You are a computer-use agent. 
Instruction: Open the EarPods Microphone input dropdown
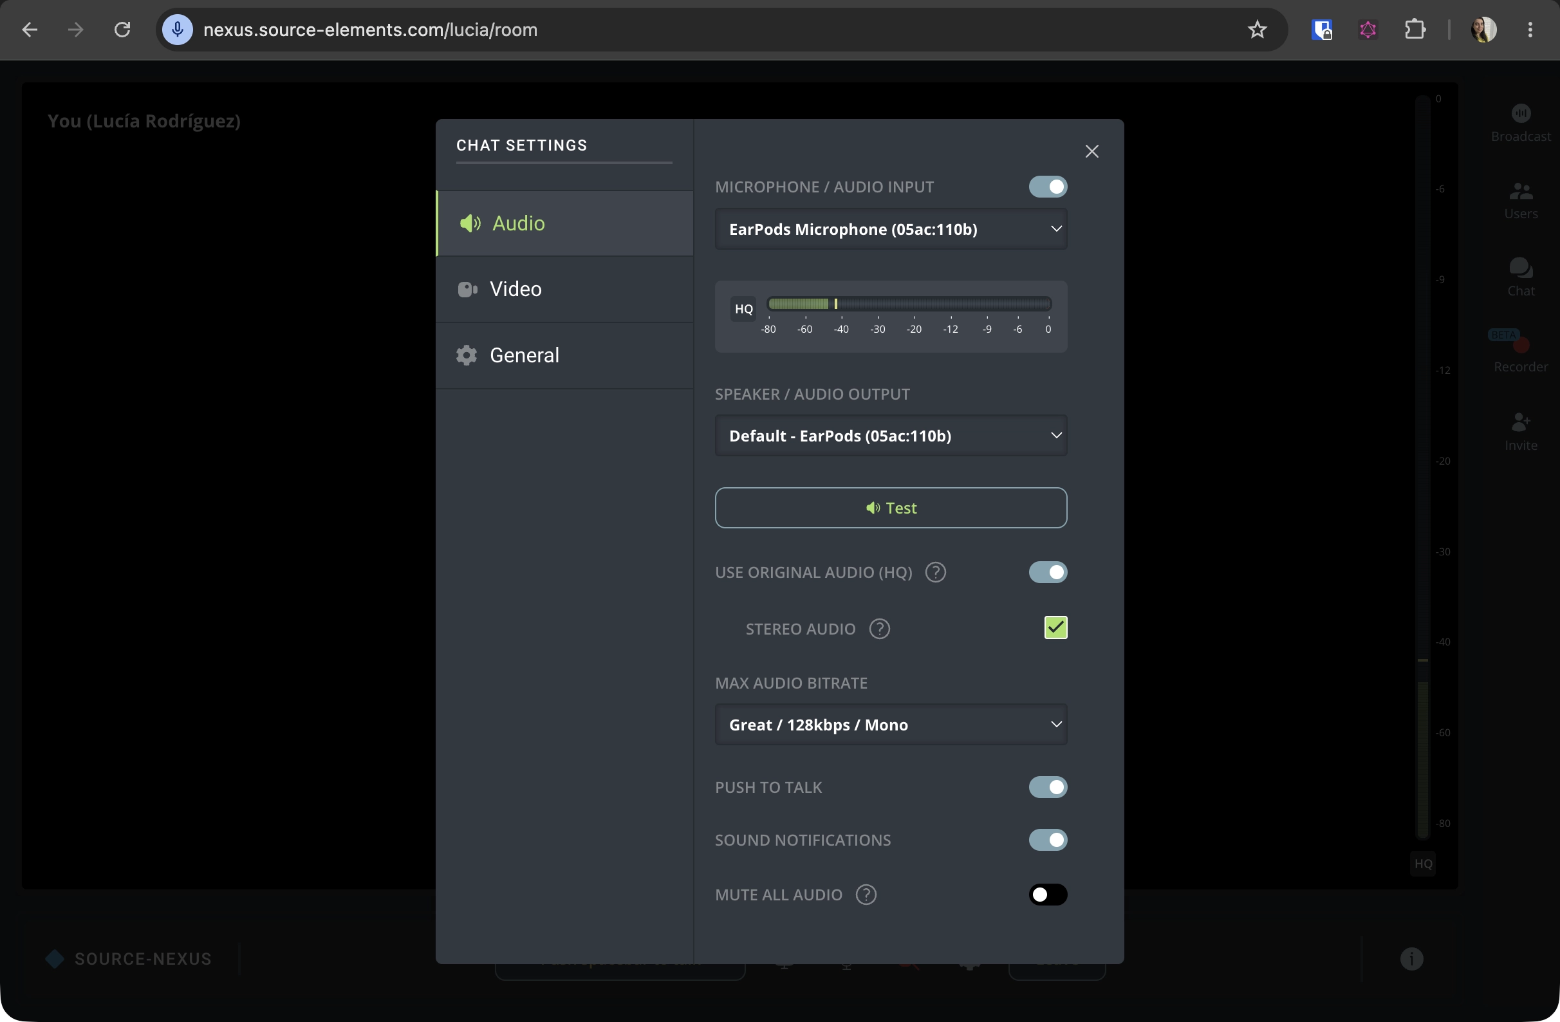coord(891,228)
